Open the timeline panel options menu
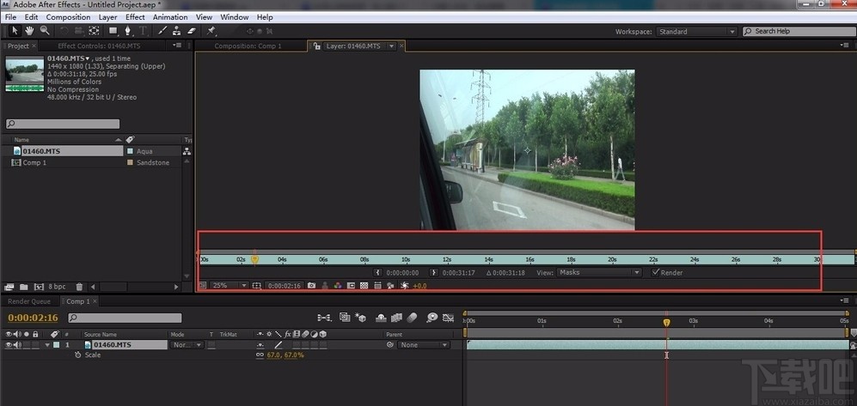 coord(845,300)
